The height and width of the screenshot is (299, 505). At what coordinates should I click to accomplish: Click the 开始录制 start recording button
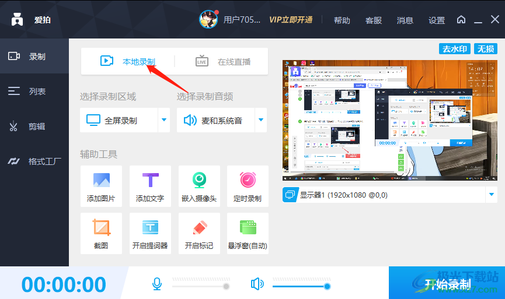447,283
